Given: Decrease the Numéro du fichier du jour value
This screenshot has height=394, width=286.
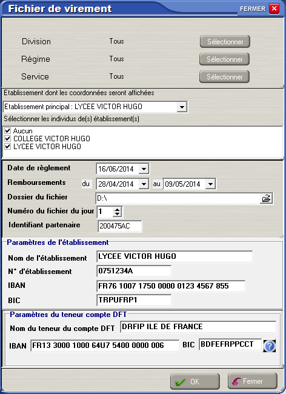Looking at the screenshot, I should (x=118, y=214).
